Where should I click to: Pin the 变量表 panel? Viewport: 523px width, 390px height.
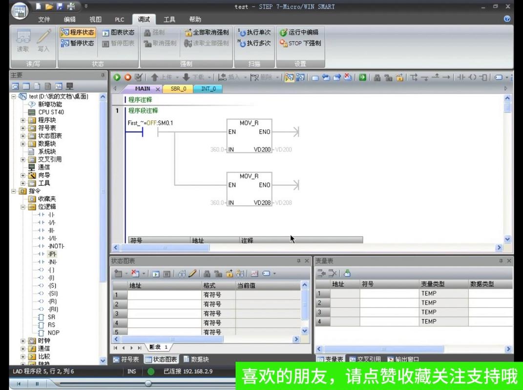[501, 261]
